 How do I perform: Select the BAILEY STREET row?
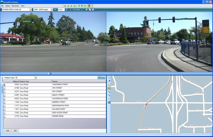coord(55,95)
